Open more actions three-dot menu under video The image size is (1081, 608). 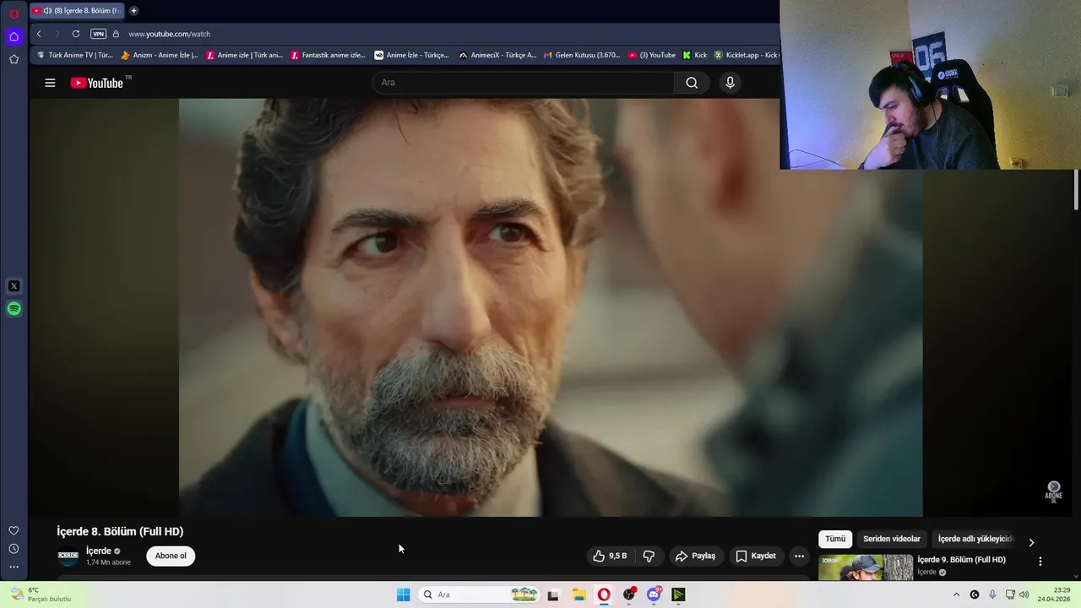click(x=799, y=556)
